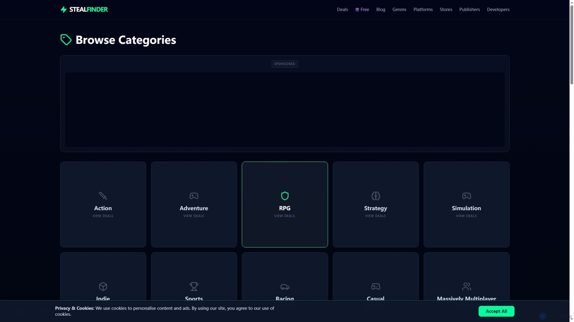Open the Strategy category title
Viewport: 574px width, 322px height.
point(376,208)
